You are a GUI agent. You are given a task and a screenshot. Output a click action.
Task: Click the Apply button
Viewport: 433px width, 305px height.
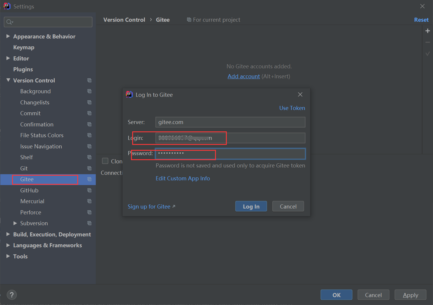coord(410,295)
